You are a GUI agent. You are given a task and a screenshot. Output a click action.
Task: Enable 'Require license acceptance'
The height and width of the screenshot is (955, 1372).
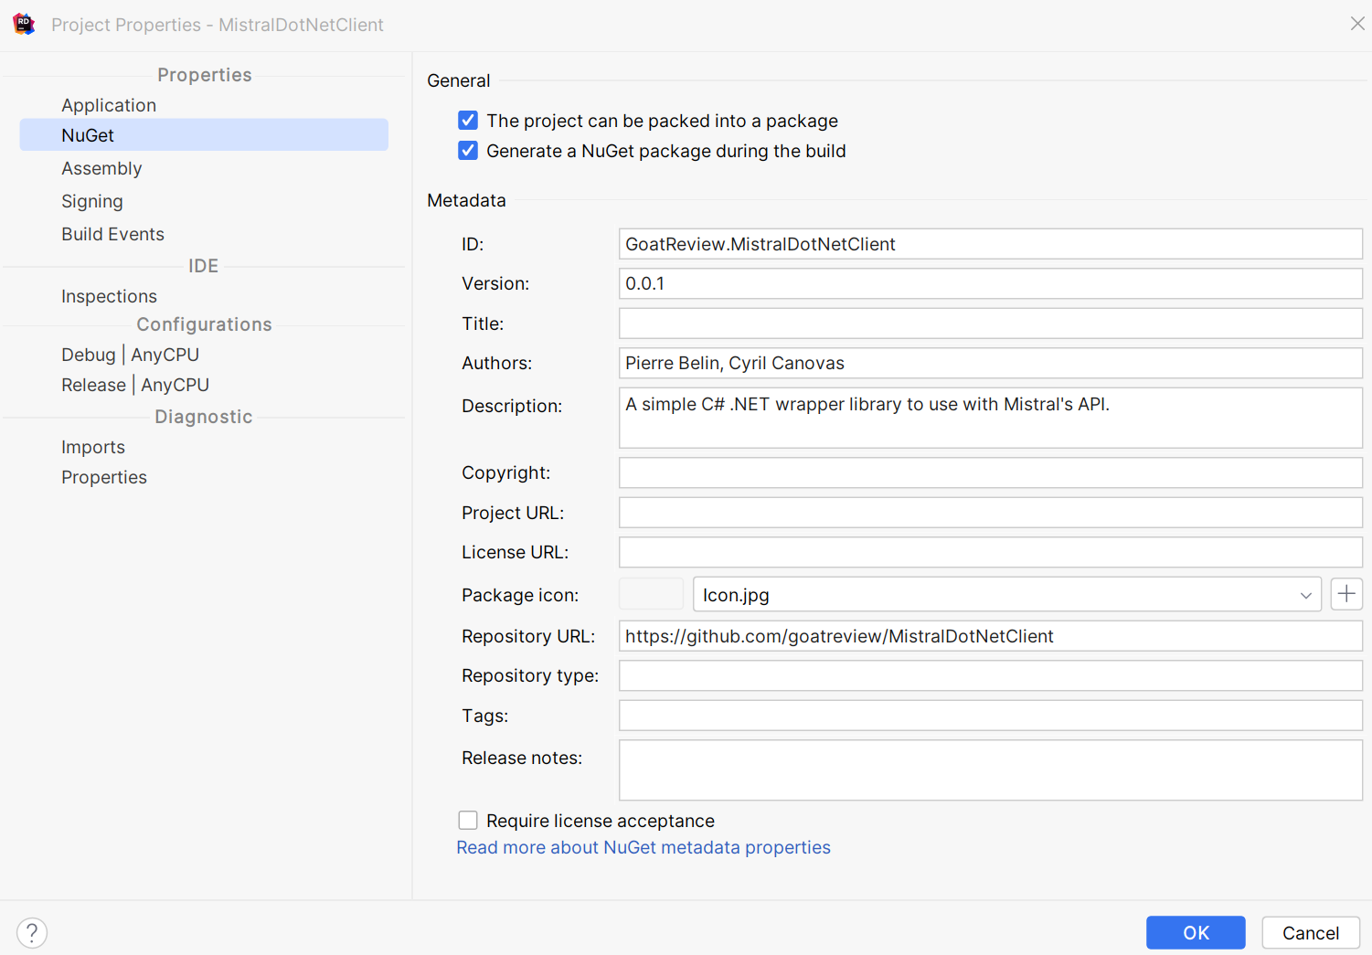tap(468, 820)
